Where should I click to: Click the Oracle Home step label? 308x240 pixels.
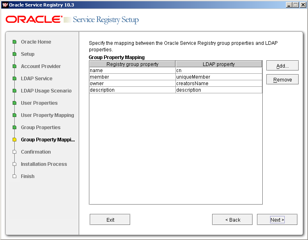36,42
